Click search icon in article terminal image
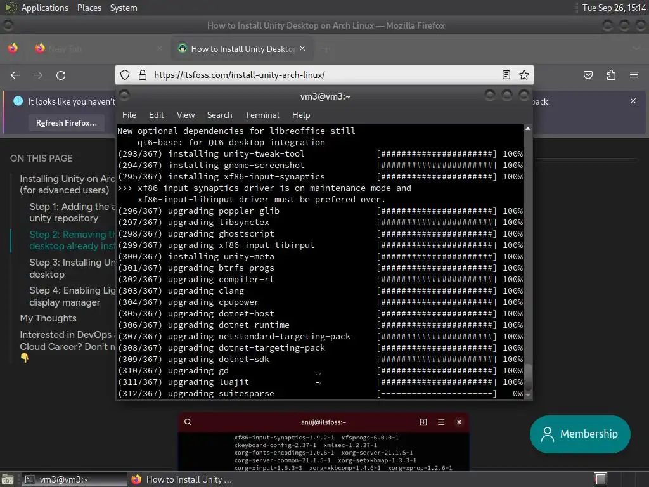Image resolution: width=649 pixels, height=487 pixels. [x=188, y=422]
